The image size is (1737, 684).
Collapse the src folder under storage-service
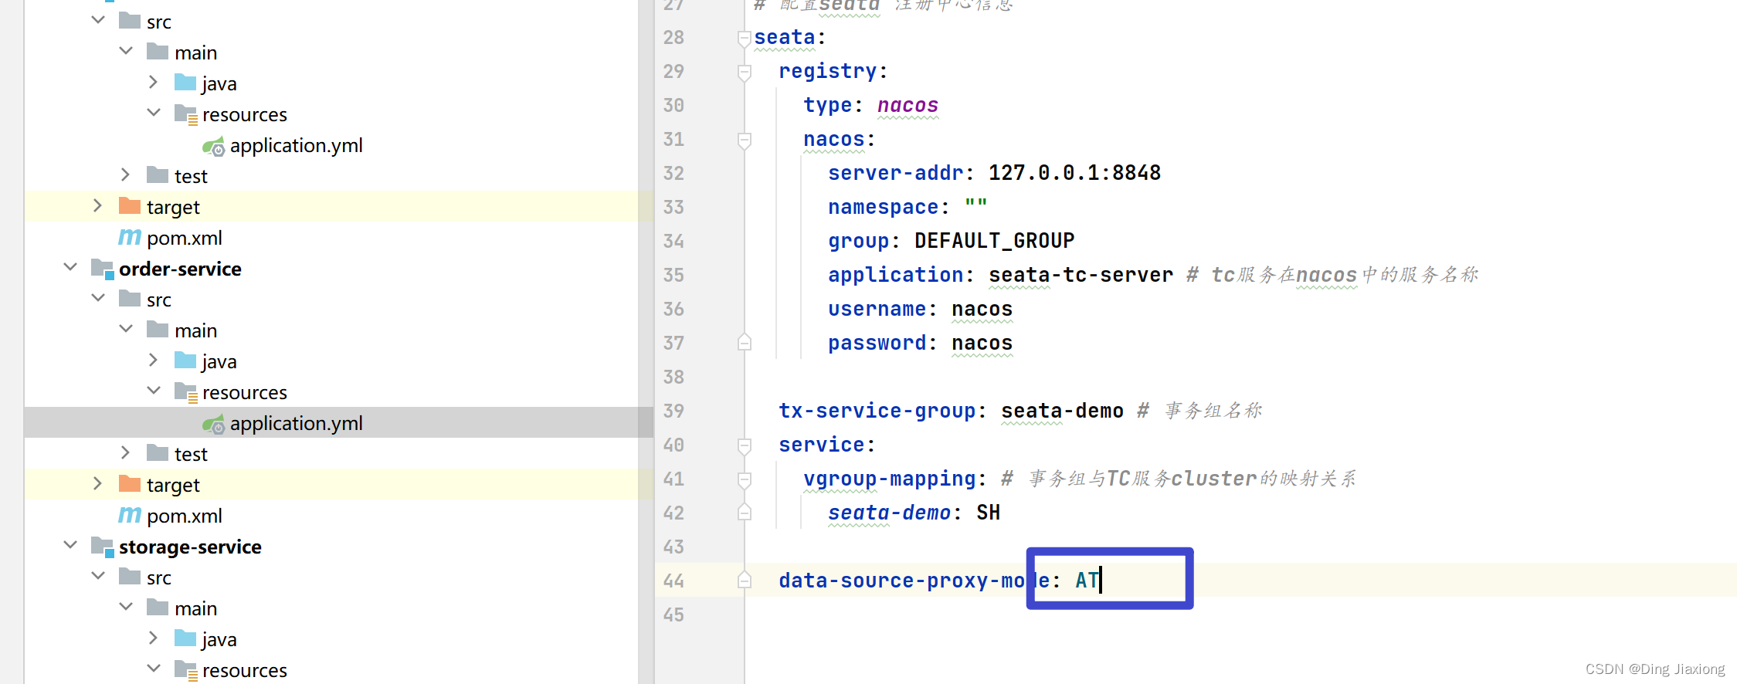(98, 576)
